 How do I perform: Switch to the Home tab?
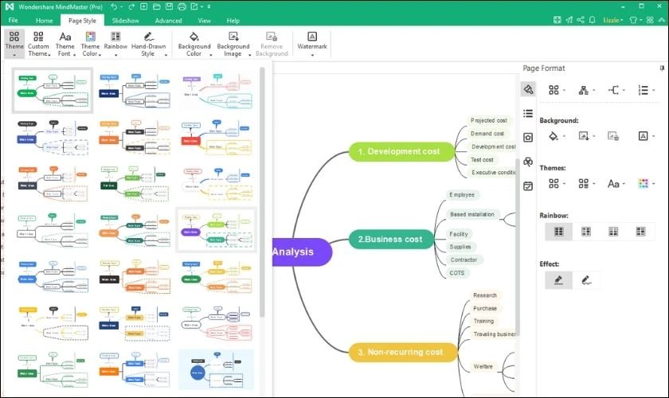pyautogui.click(x=45, y=20)
